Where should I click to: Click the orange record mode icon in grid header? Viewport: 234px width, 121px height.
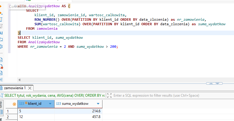click(14, 104)
